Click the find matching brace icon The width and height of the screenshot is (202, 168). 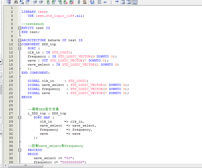pos(27,2)
